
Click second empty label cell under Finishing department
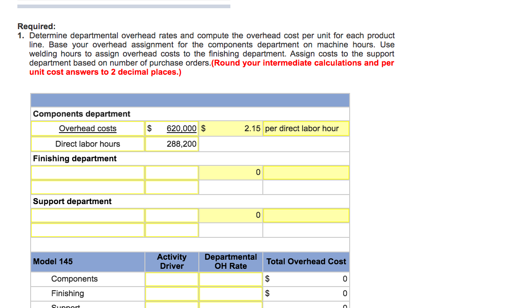pyautogui.click(x=88, y=187)
